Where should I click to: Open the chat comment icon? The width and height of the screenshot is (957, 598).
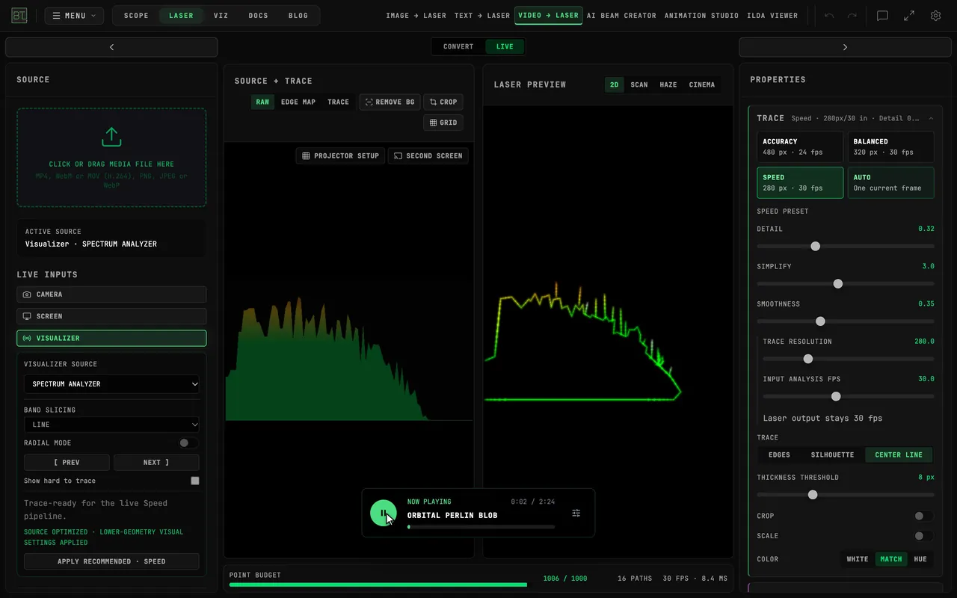882,16
